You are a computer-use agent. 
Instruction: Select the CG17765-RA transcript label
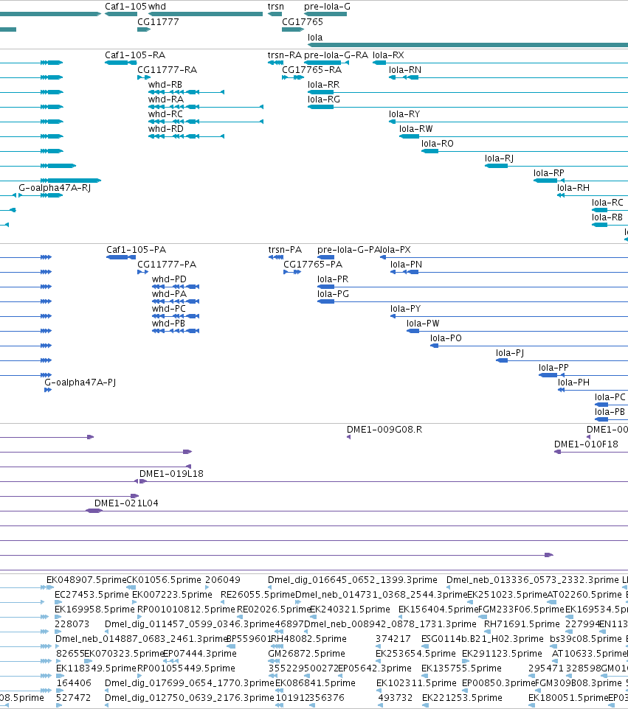311,70
